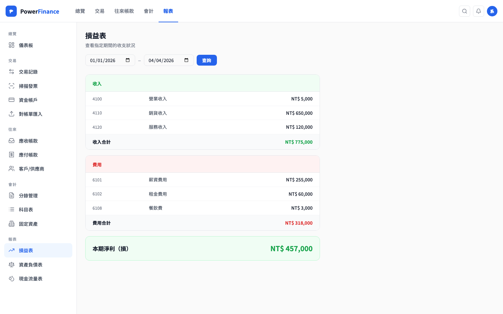Open the user avatar menu
The height and width of the screenshot is (314, 503).
coord(492,11)
